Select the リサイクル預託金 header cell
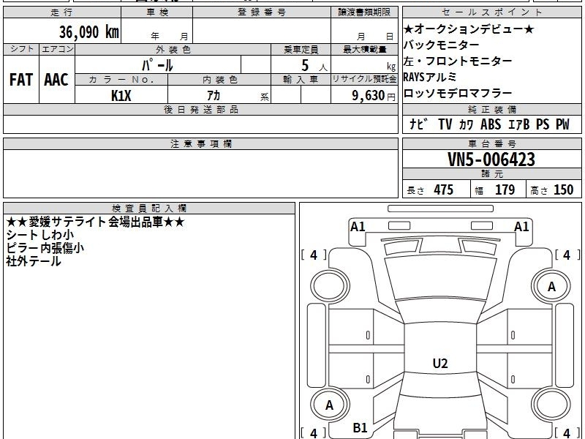585x439 pixels. click(364, 80)
